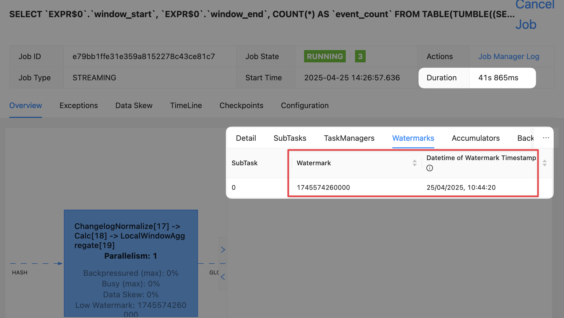
Task: Open the more tabs ellipsis menu
Action: (546, 138)
